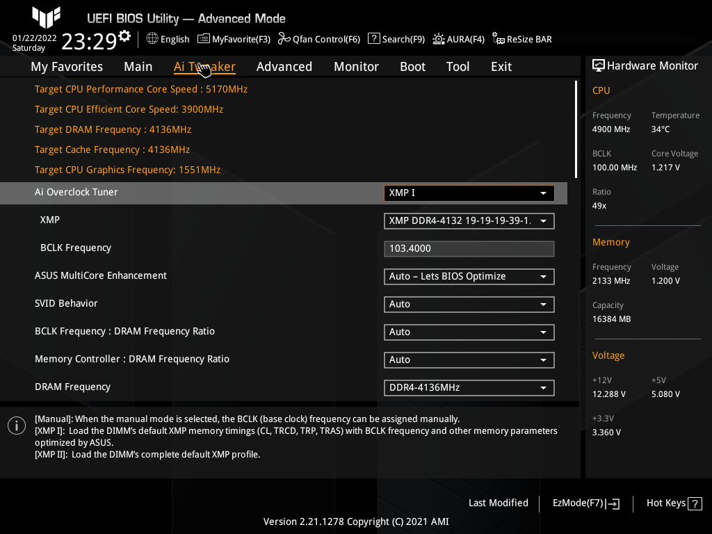Select the Ai Tweaker tab

click(x=204, y=67)
